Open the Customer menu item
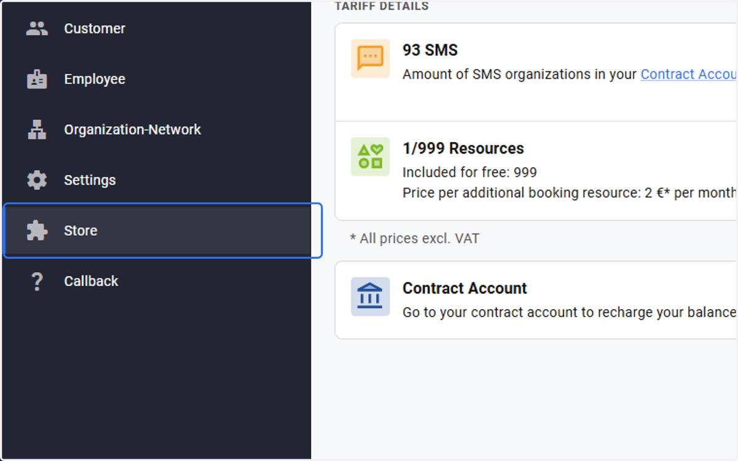The image size is (738, 461). pyautogui.click(x=157, y=28)
